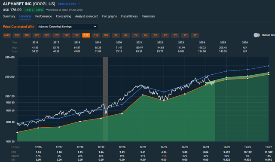Click the 2021 high value 150.97
This screenshot has height=162, width=275.
[139, 48]
